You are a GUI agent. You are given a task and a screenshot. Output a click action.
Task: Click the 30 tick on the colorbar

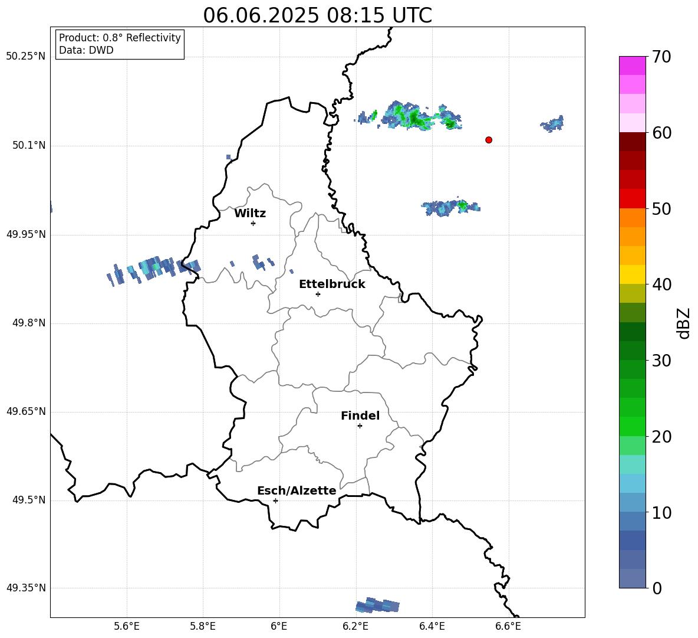[661, 360]
